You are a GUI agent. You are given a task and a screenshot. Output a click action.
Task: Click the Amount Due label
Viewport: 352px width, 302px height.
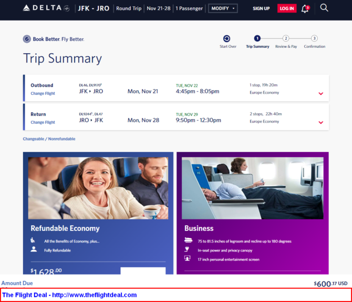[x=17, y=283]
